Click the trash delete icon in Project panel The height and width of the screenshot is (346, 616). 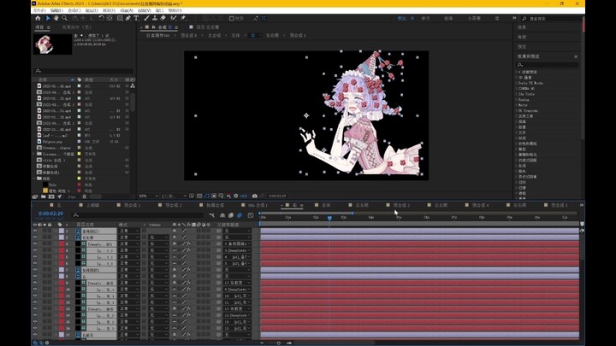[84, 196]
